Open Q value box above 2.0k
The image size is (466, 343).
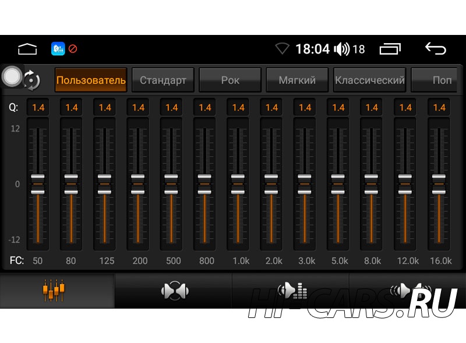coord(271,107)
